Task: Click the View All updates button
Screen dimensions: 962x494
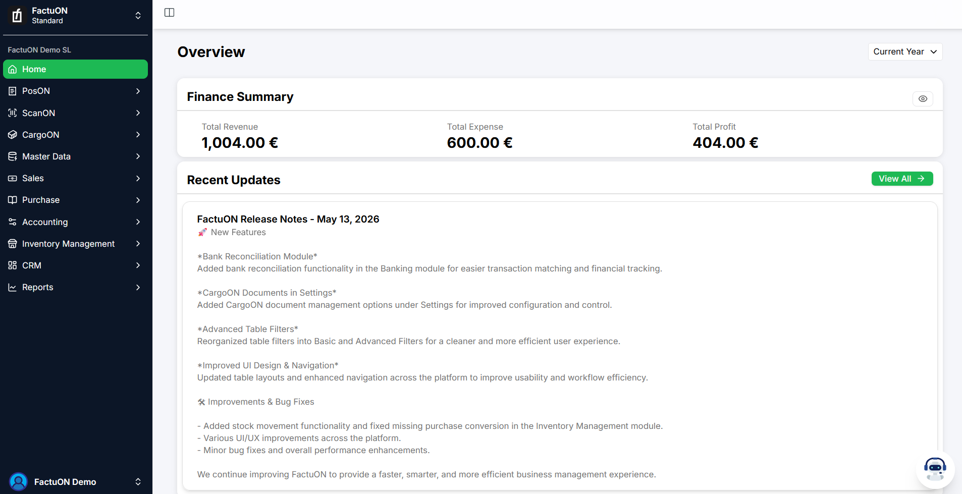Action: 902,179
